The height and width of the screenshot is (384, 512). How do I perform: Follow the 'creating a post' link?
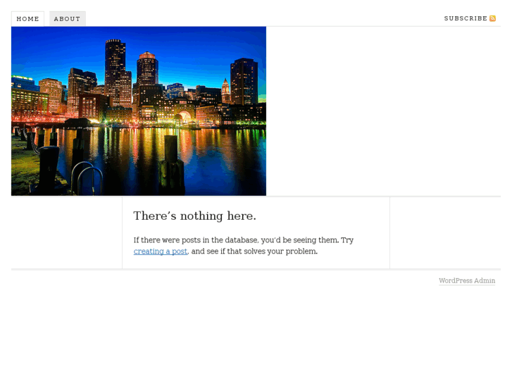tap(161, 252)
